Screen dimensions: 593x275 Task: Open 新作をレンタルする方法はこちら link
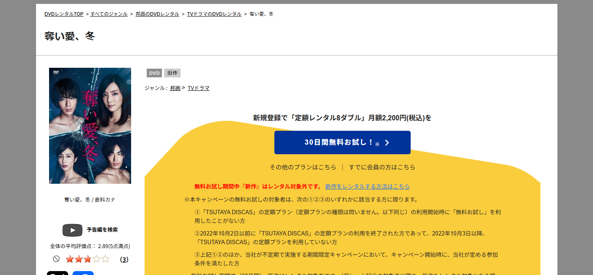click(x=367, y=186)
